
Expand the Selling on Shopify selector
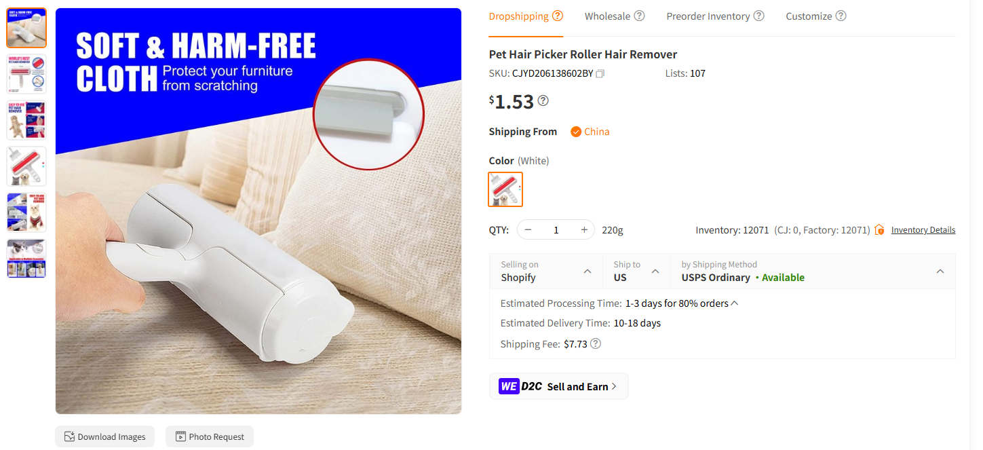coord(587,271)
